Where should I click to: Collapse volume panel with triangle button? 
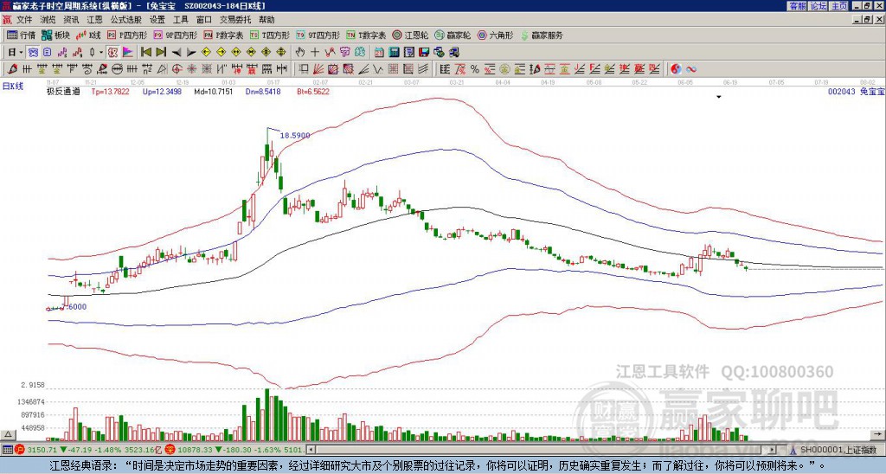7,434
